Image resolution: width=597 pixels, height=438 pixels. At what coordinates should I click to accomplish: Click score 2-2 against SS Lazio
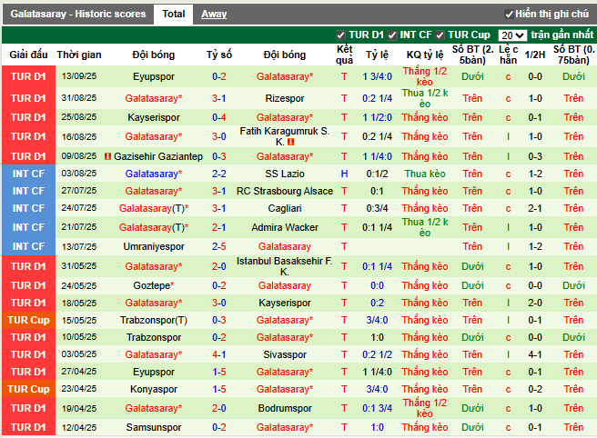[219, 174]
